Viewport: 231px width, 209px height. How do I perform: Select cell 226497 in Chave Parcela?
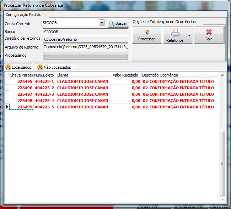point(21,94)
